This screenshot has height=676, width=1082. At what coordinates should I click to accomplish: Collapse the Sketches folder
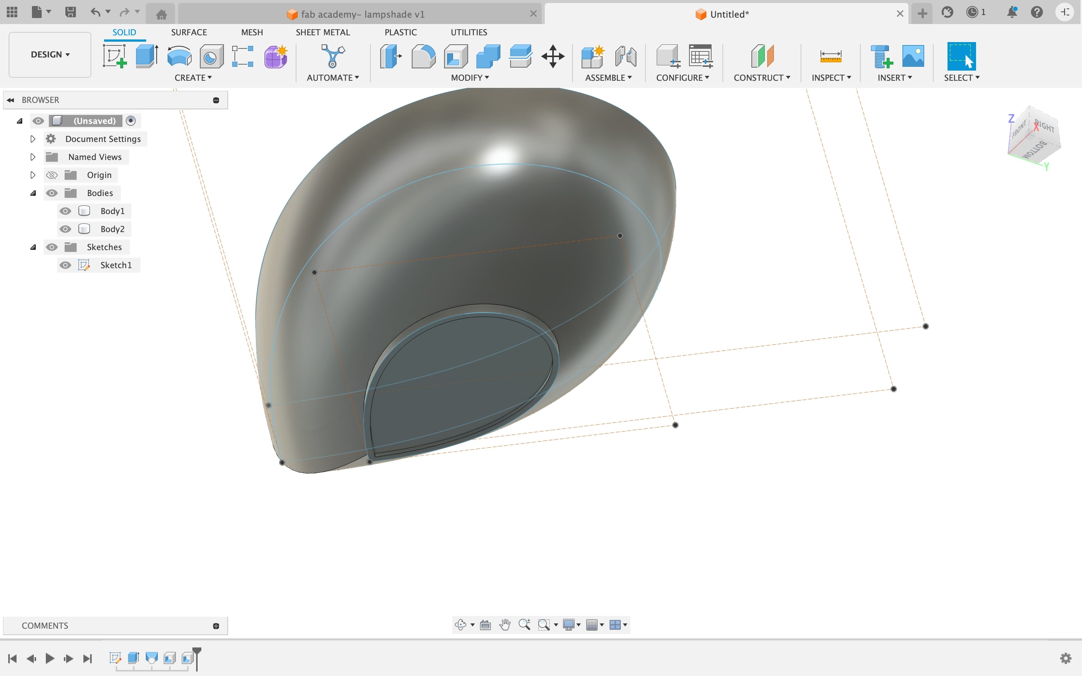[x=33, y=247]
